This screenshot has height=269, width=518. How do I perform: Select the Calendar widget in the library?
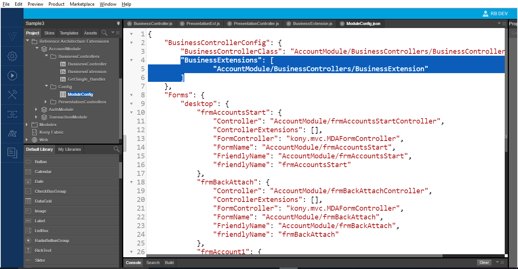pyautogui.click(x=71, y=172)
